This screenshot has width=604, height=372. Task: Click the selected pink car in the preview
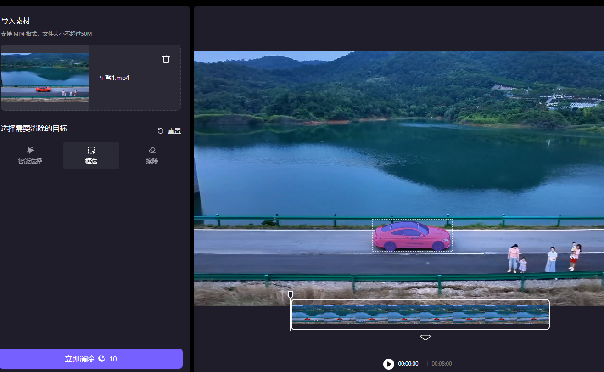point(411,236)
